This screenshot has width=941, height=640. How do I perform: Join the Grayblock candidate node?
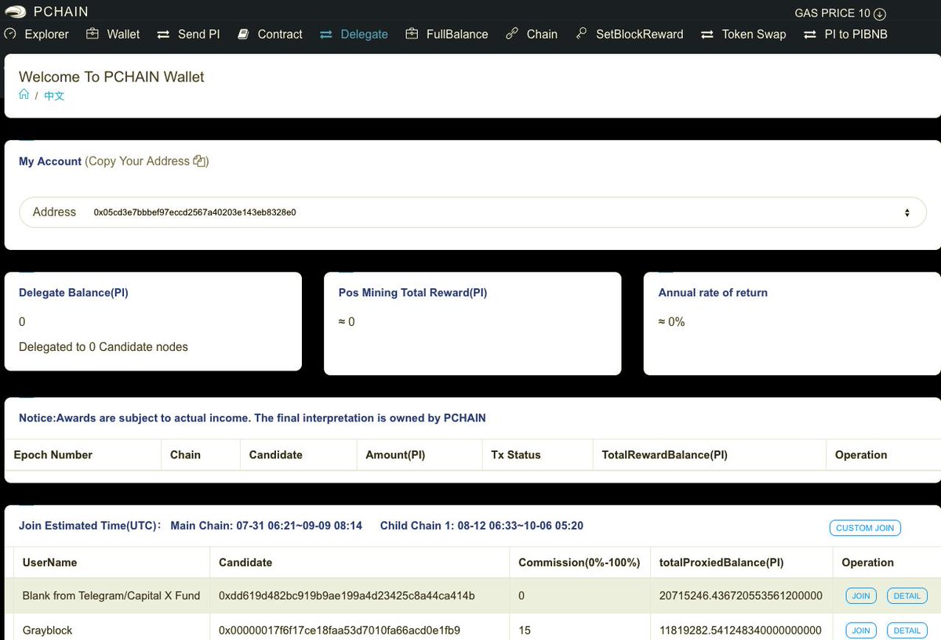pos(861,631)
